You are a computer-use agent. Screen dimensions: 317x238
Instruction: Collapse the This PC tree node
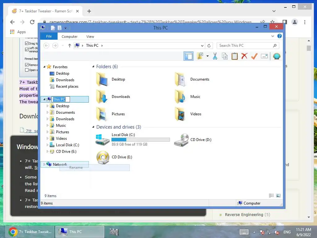click(44, 99)
